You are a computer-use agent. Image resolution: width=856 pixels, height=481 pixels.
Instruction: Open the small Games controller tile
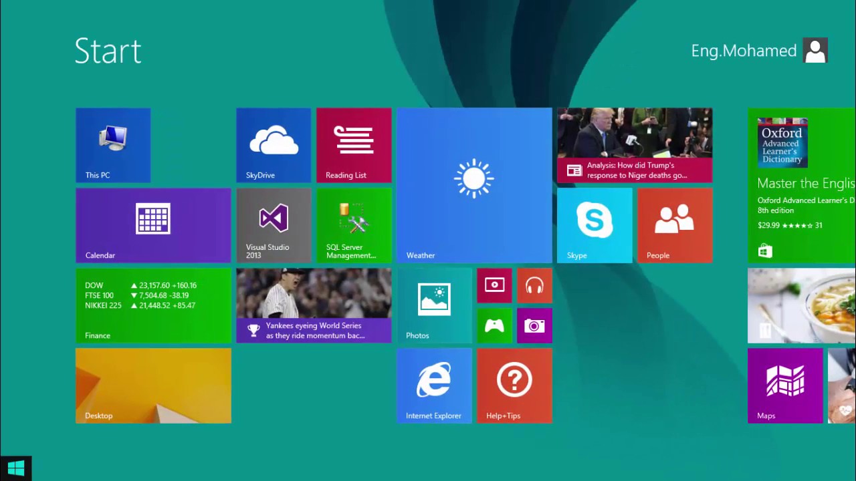(494, 325)
